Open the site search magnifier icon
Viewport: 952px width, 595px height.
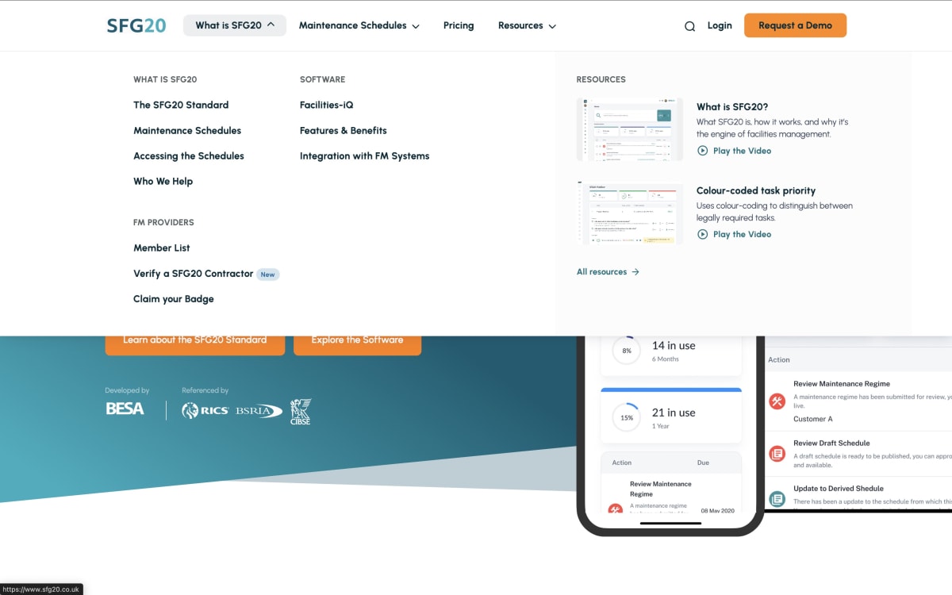click(x=689, y=25)
